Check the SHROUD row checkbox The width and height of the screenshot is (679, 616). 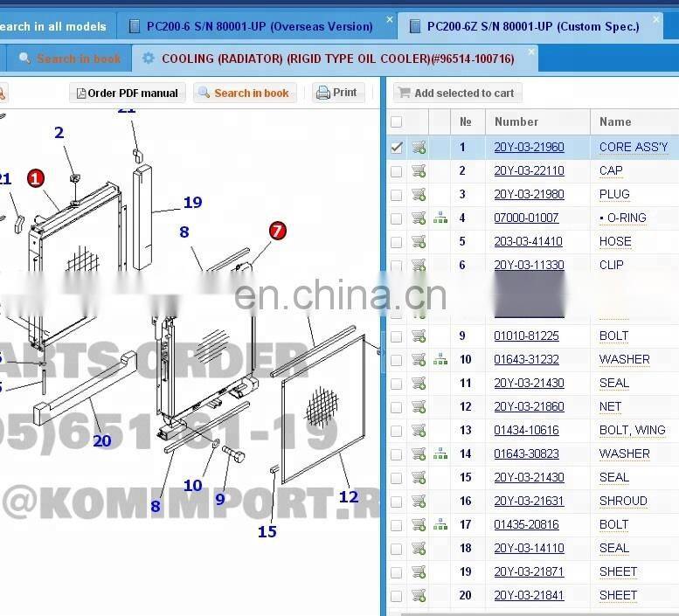(x=396, y=502)
